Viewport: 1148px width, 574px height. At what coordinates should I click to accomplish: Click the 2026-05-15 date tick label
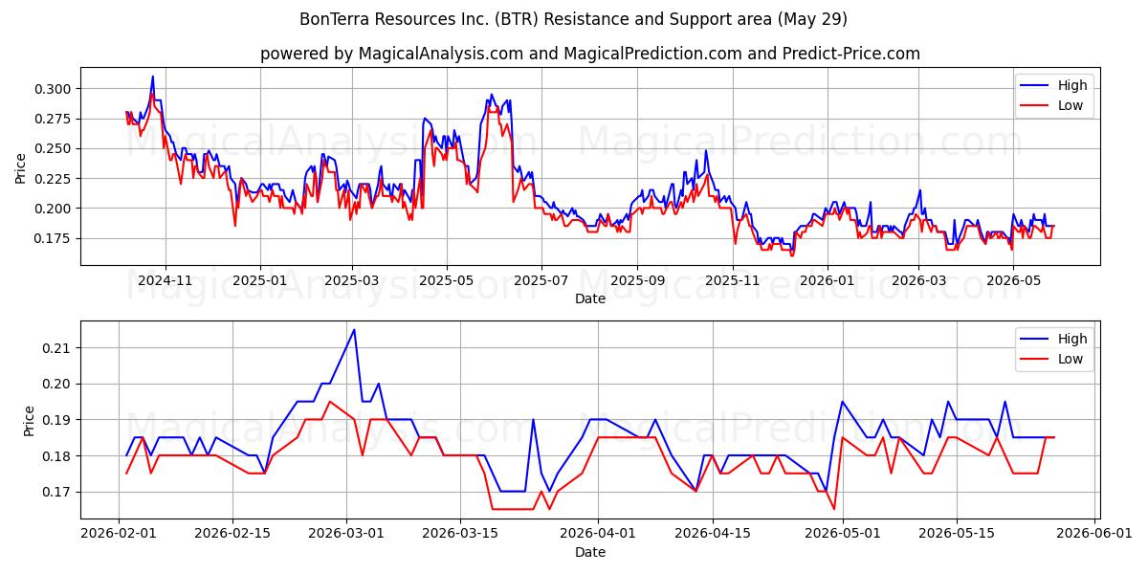(x=956, y=534)
